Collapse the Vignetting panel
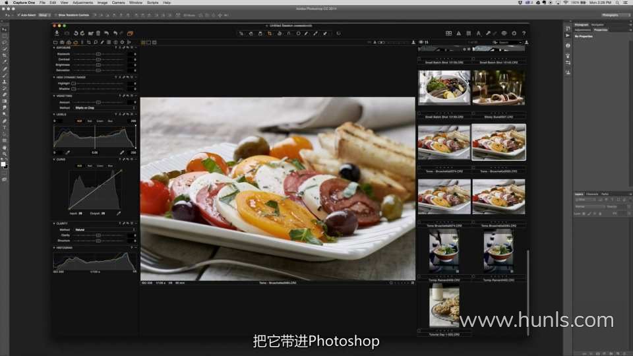 [x=54, y=96]
